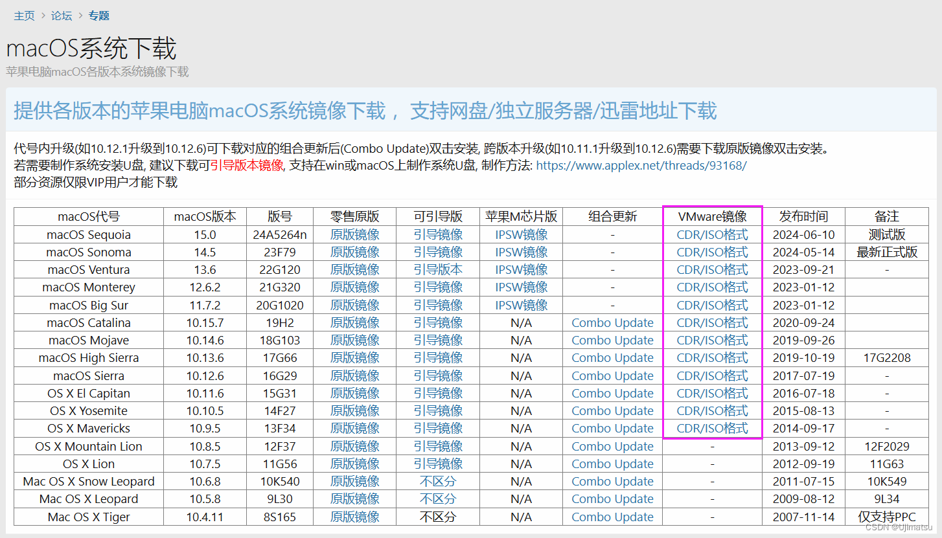The image size is (942, 538).
Task: Open CDR/ISO格式 for macOS Mojave
Action: point(712,340)
